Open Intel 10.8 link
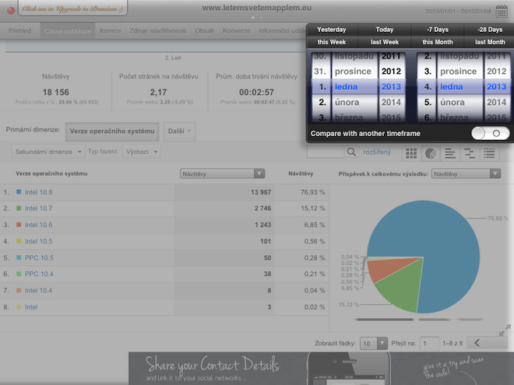The width and height of the screenshot is (514, 385). click(38, 192)
